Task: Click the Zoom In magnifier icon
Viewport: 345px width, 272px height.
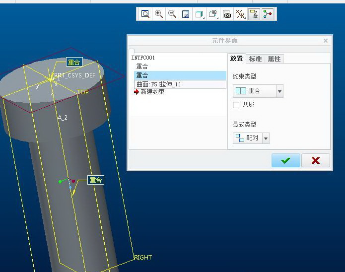Action: click(x=159, y=14)
